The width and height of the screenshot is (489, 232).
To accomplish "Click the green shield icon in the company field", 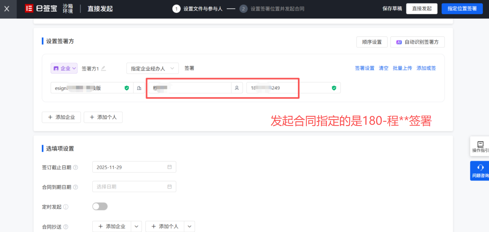I will [127, 88].
